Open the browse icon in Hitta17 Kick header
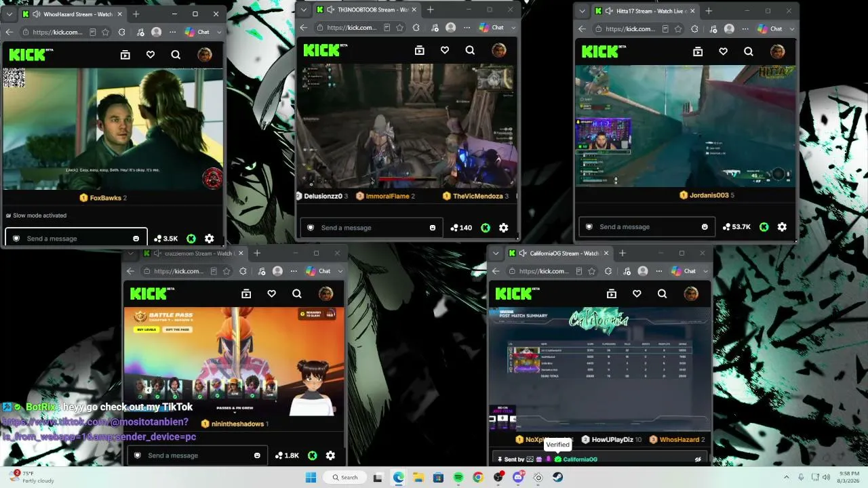Screen dimensions: 868x488 [698, 52]
